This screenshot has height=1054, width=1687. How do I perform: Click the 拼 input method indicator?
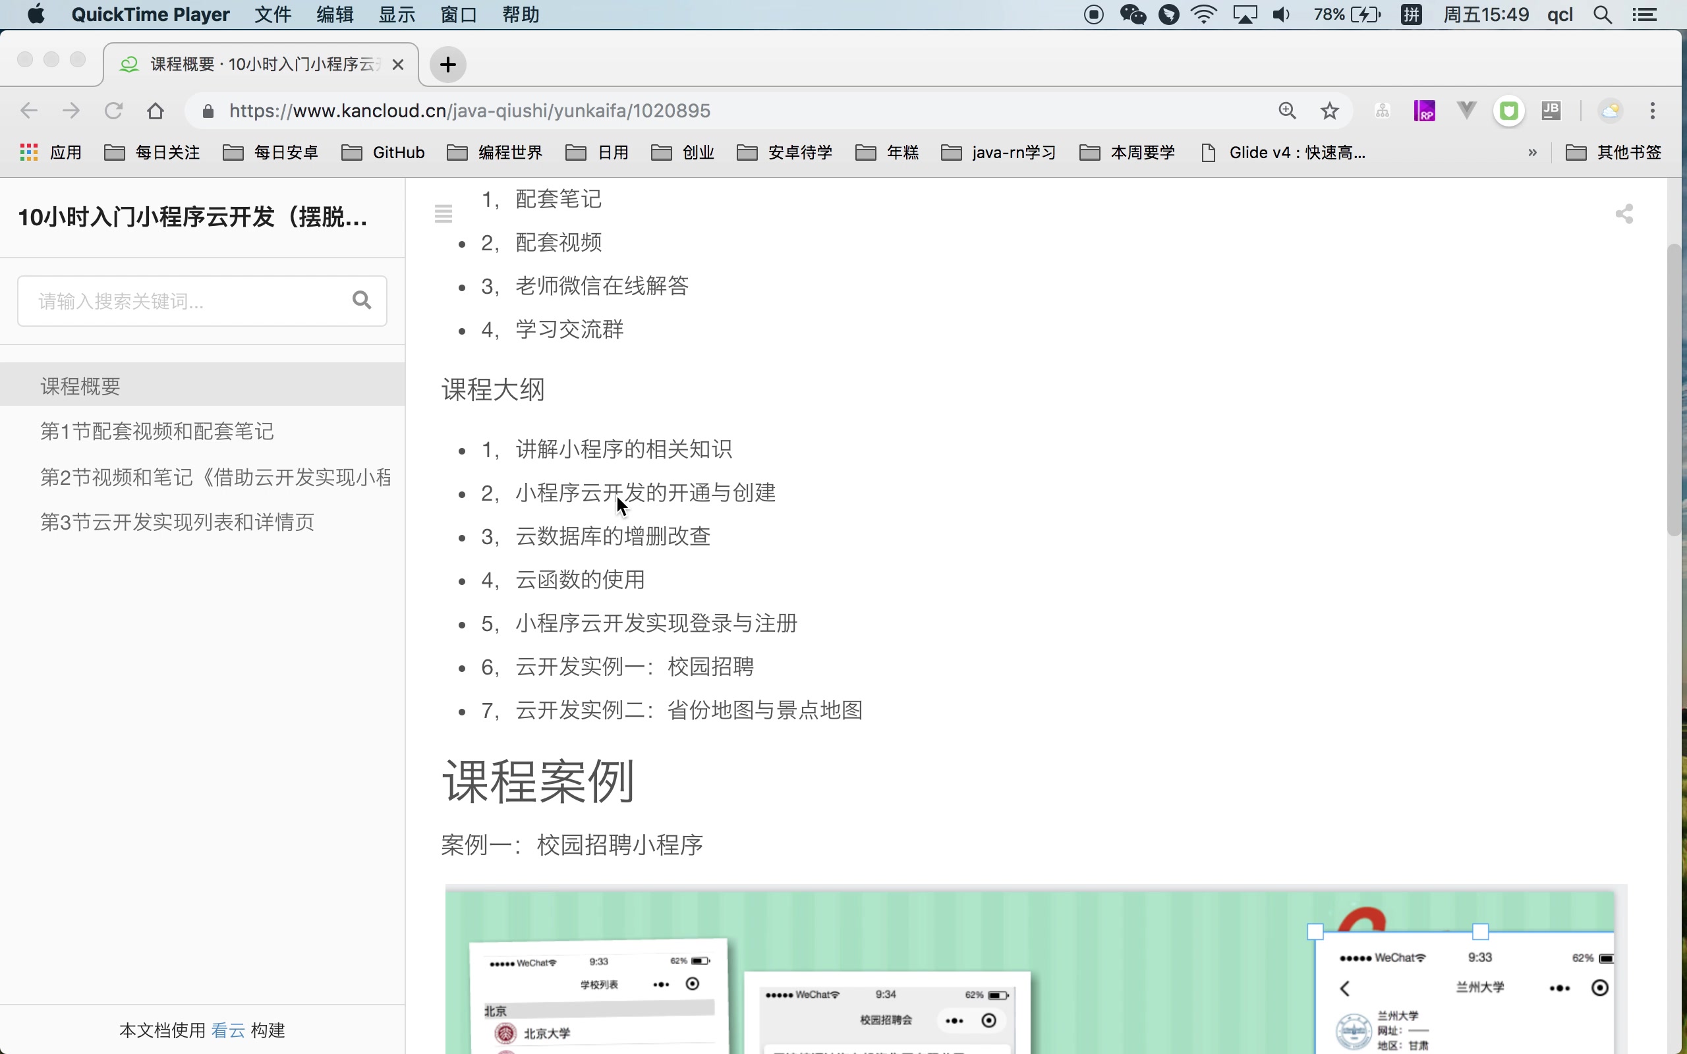(1412, 14)
